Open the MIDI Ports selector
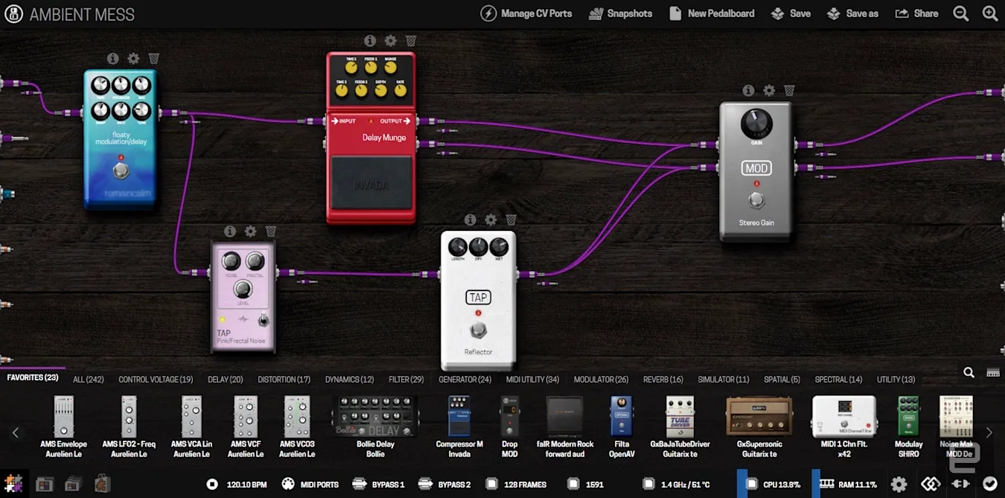 pyautogui.click(x=310, y=485)
